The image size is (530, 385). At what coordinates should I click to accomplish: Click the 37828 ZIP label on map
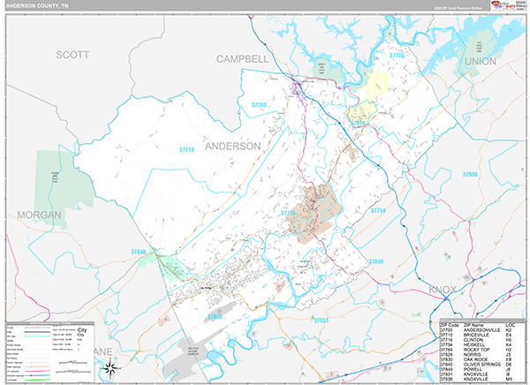pyautogui.click(x=359, y=123)
